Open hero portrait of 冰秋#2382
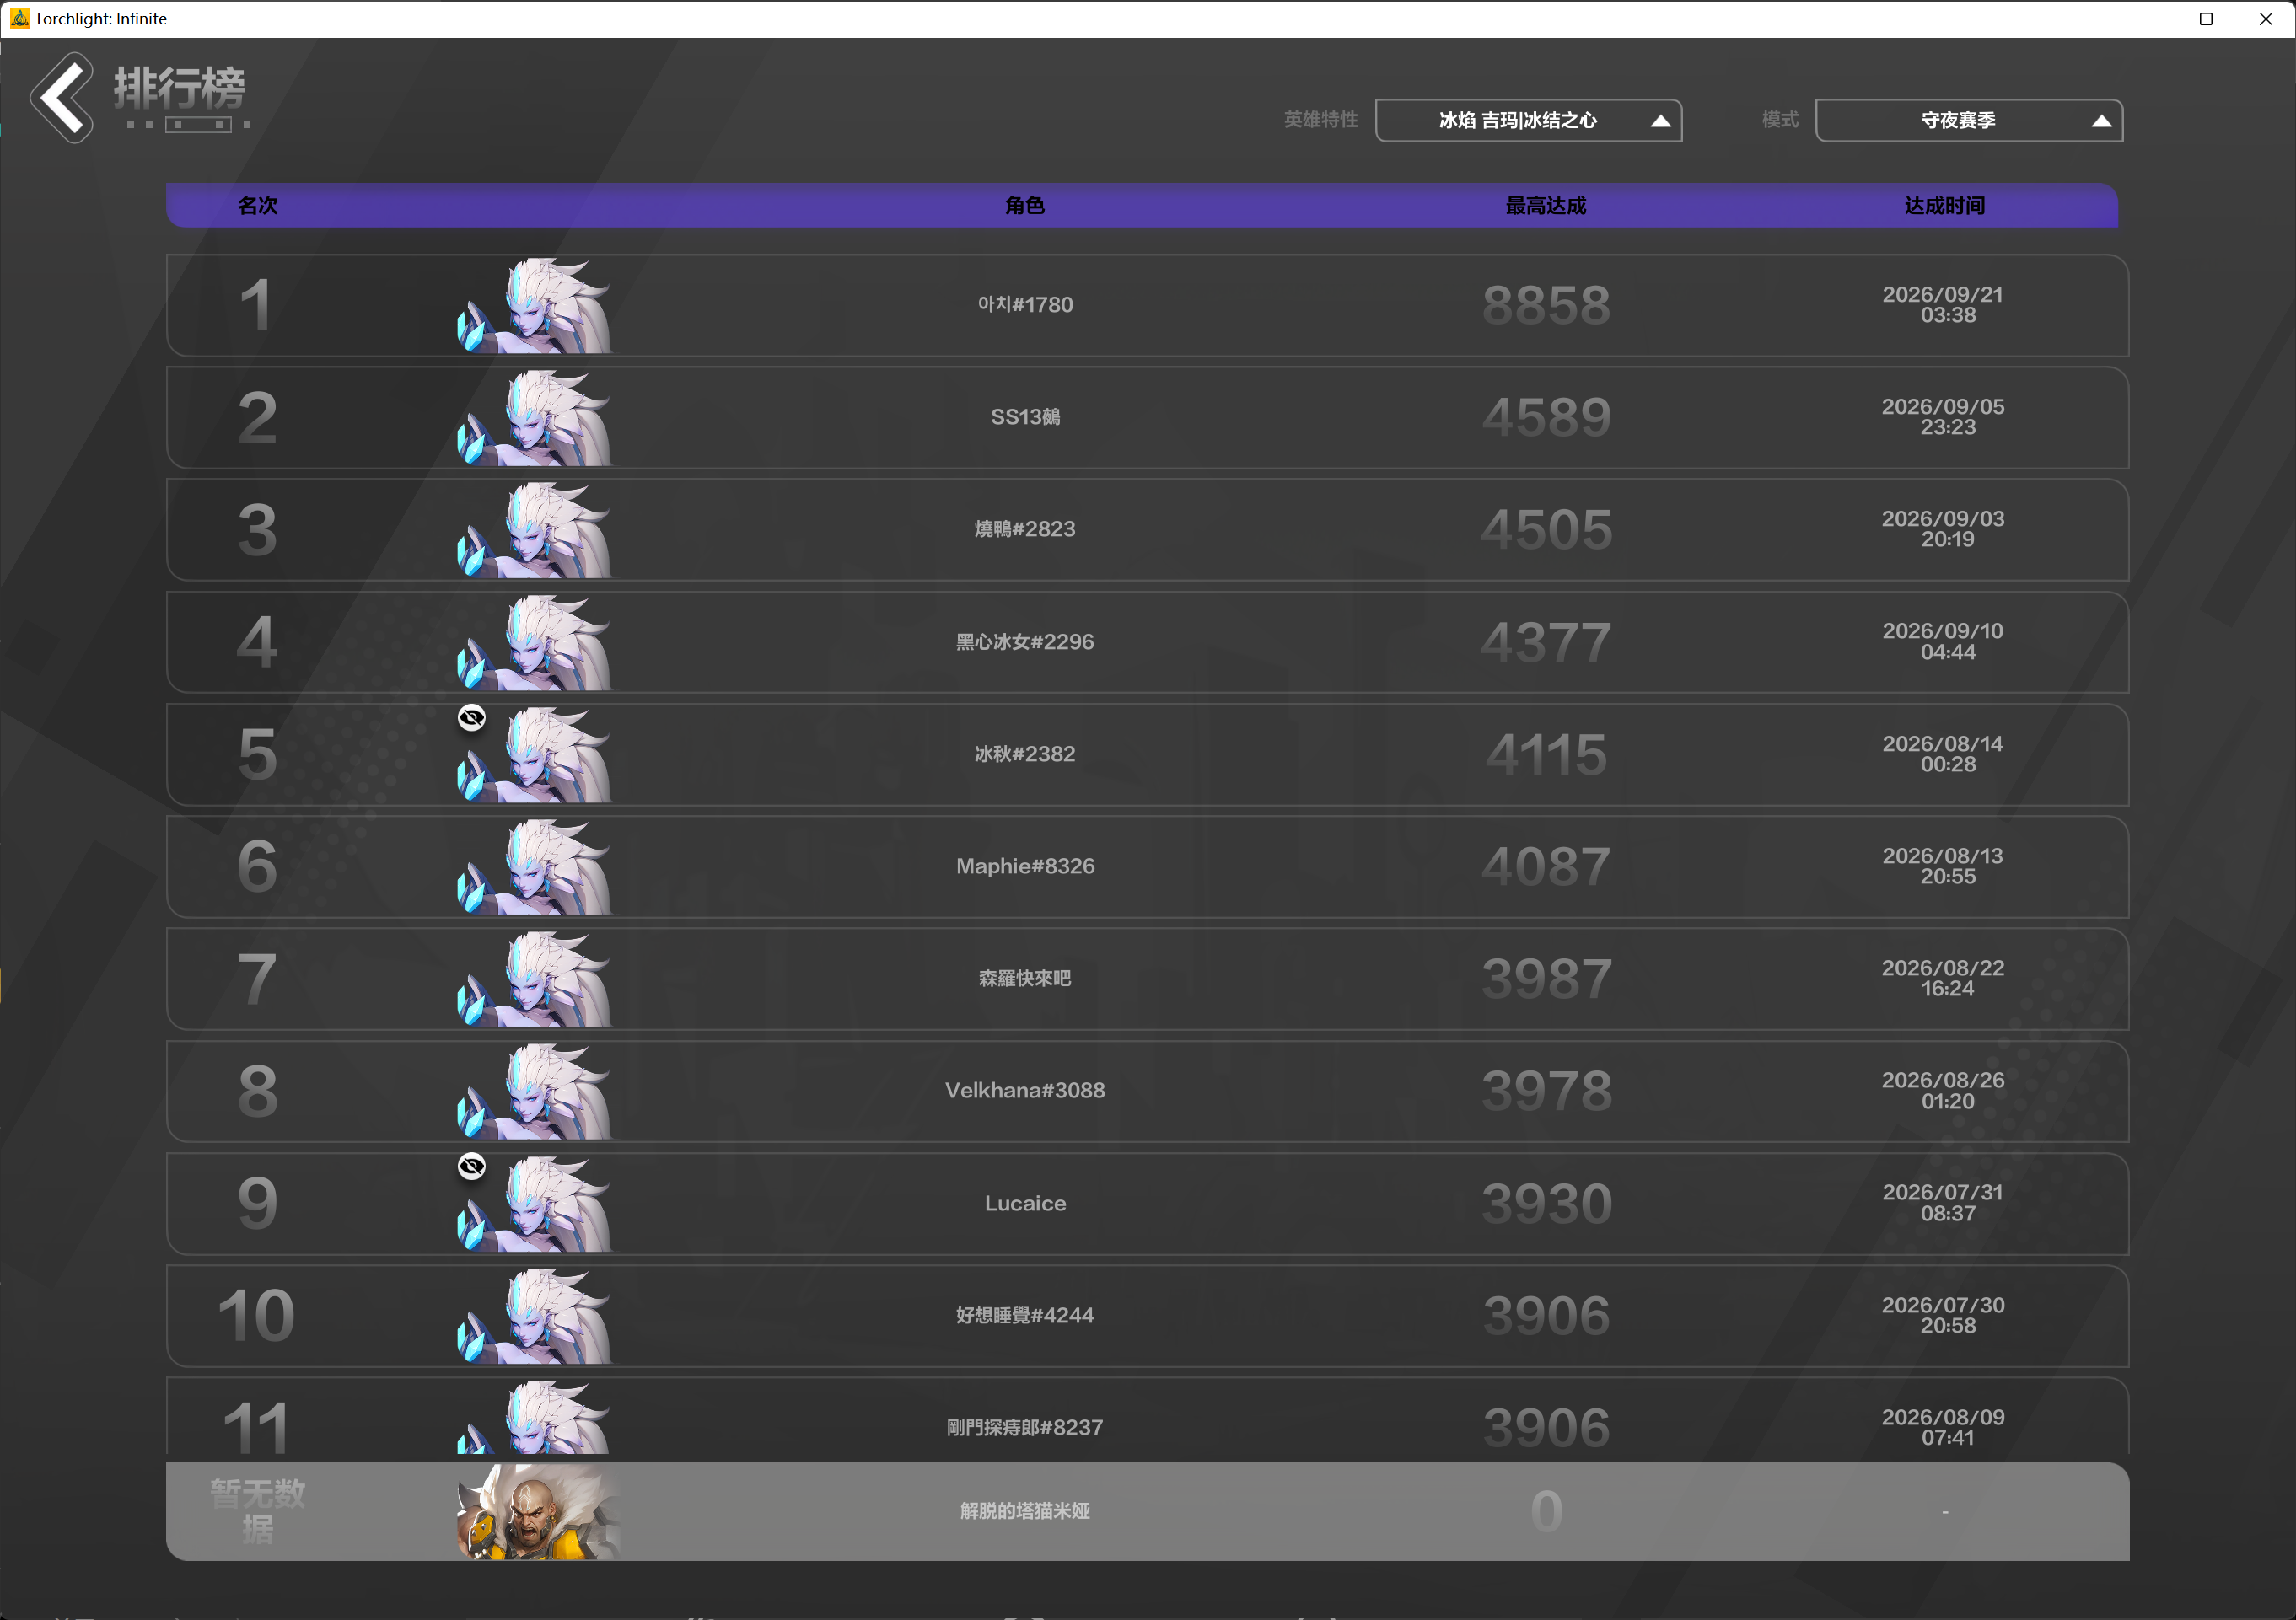 (x=535, y=754)
